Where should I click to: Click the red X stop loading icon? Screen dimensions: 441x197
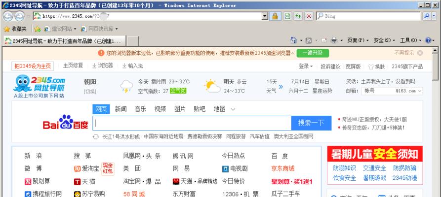pyautogui.click(x=309, y=16)
